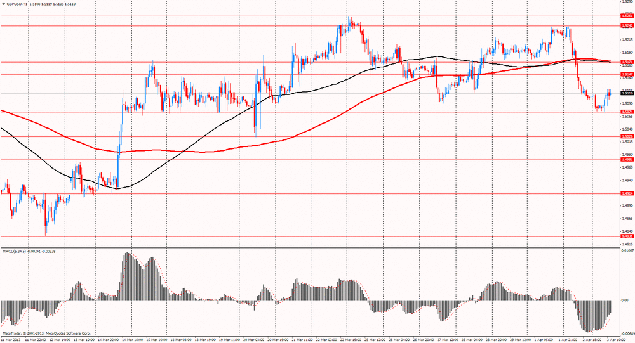Viewport: 635px width, 343px height.
Task: Click the 3 Apr 10:00 time label
Action: pyautogui.click(x=615, y=340)
